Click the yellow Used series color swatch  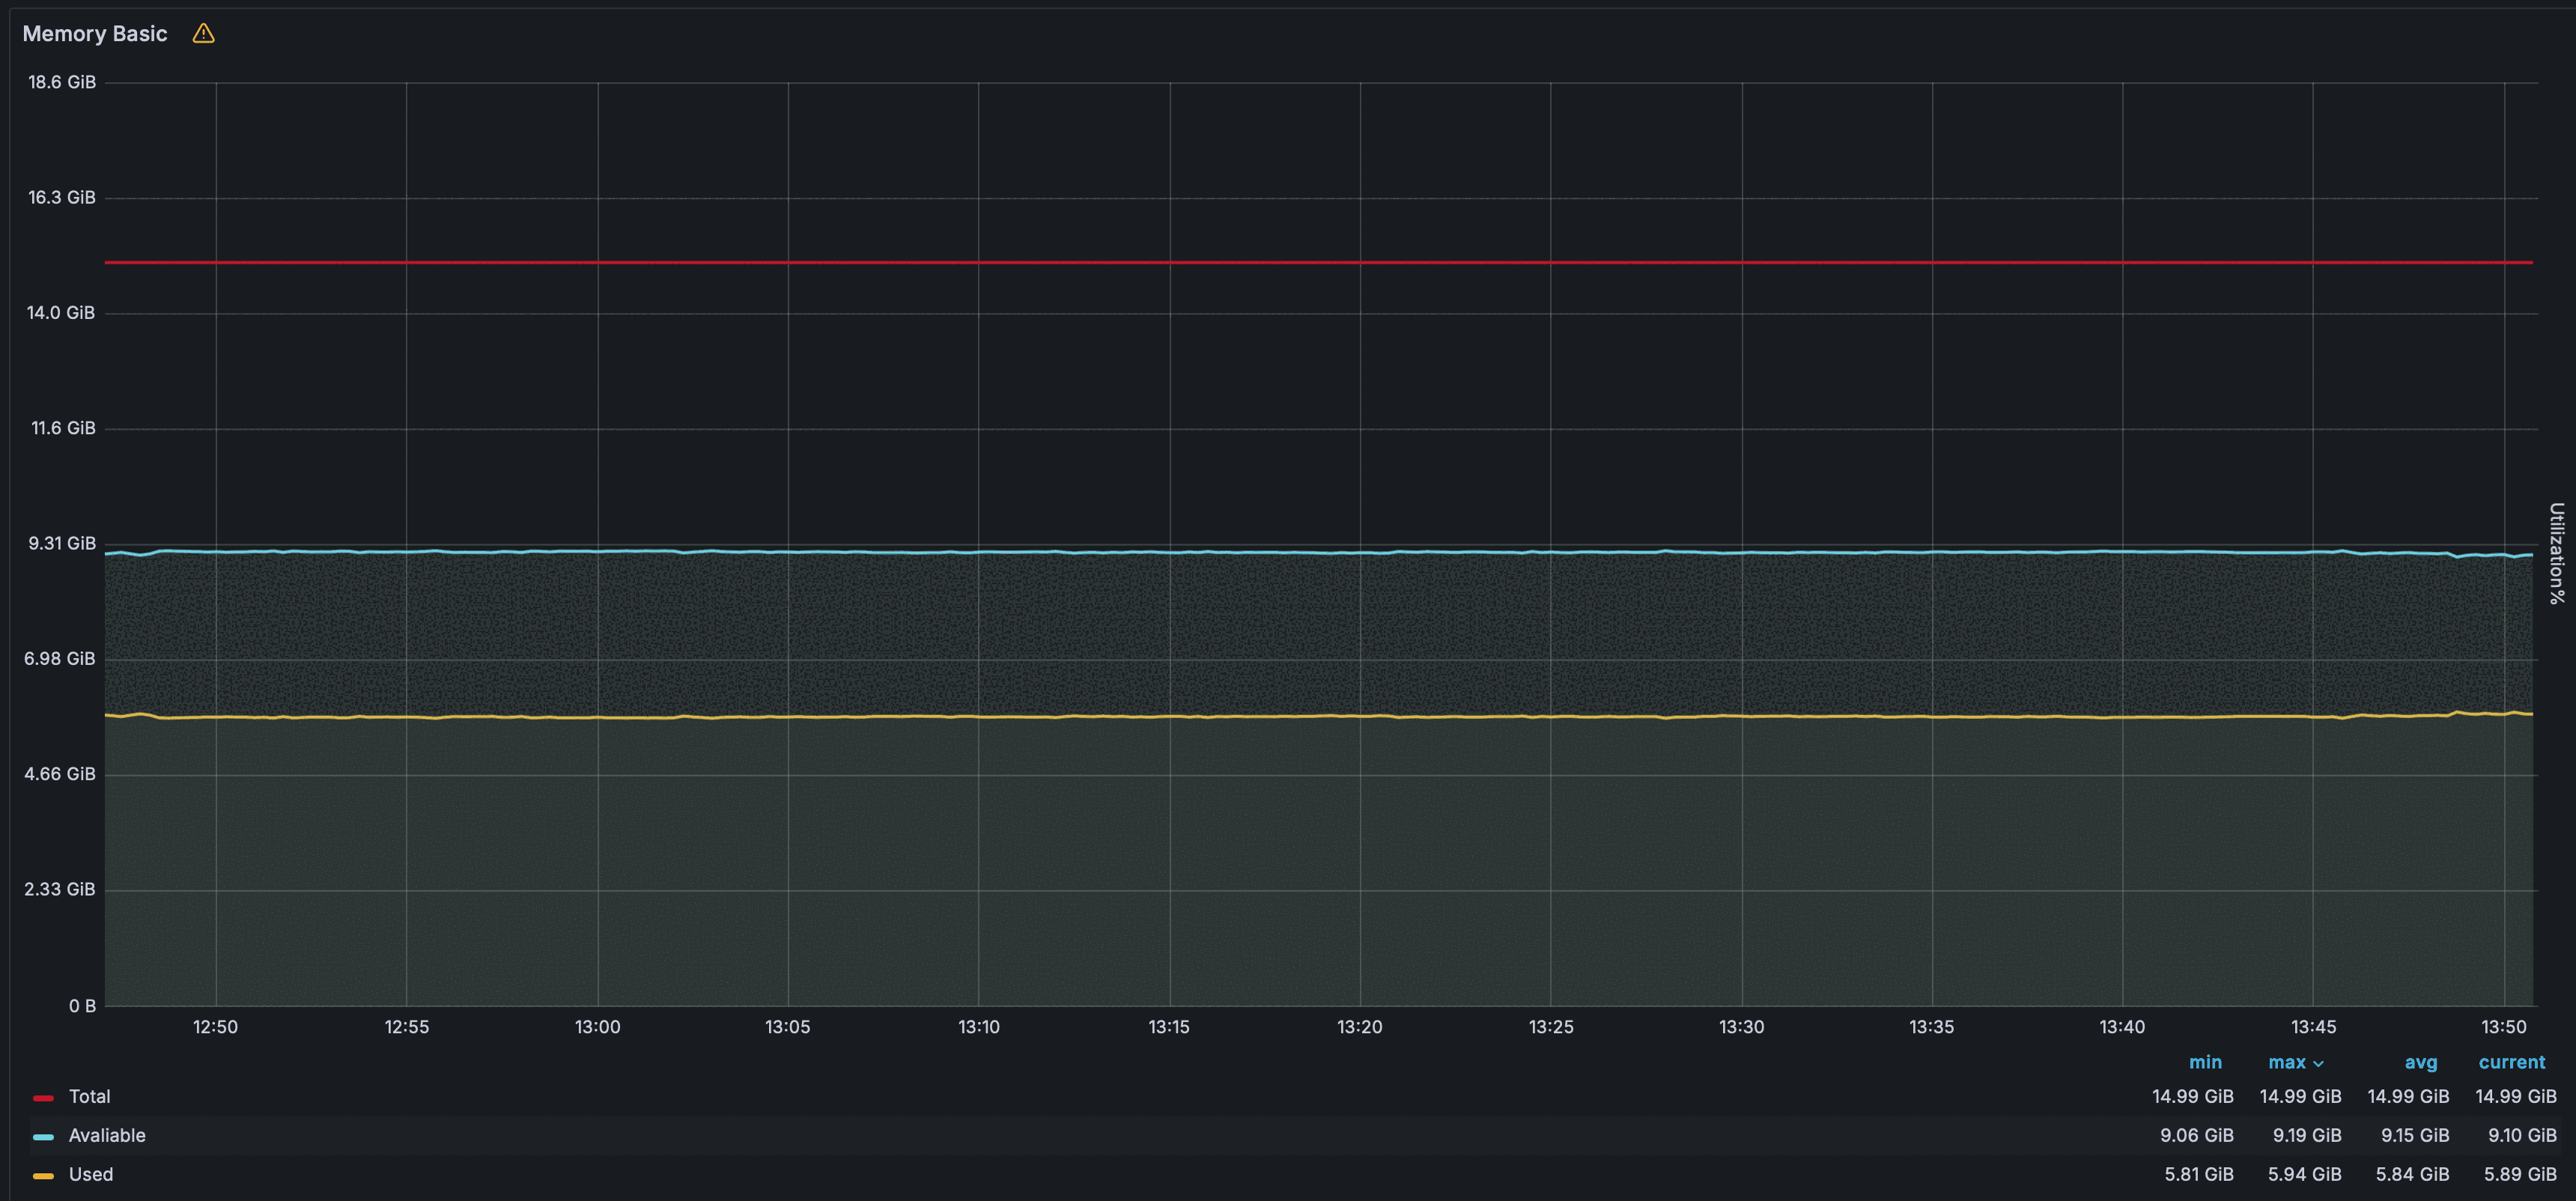point(43,1175)
